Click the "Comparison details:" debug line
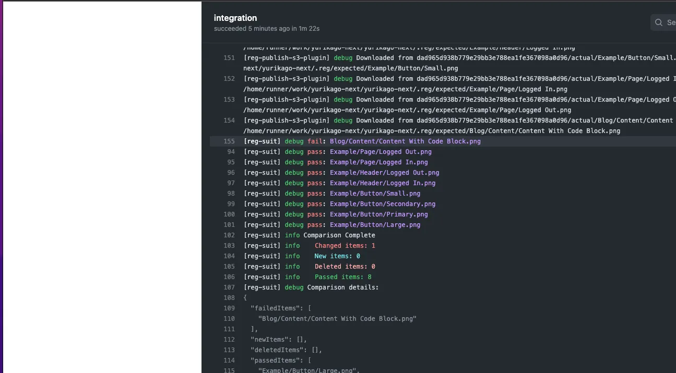Image resolution: width=676 pixels, height=373 pixels. click(x=342, y=287)
